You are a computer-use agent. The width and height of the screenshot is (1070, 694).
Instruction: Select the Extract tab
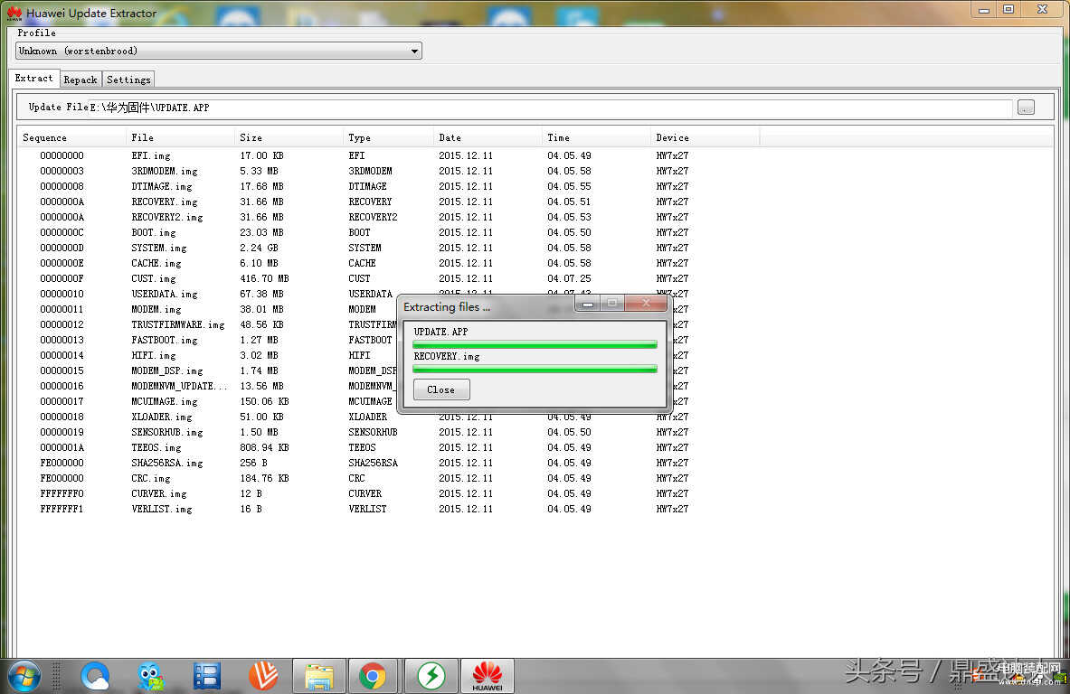[x=34, y=79]
